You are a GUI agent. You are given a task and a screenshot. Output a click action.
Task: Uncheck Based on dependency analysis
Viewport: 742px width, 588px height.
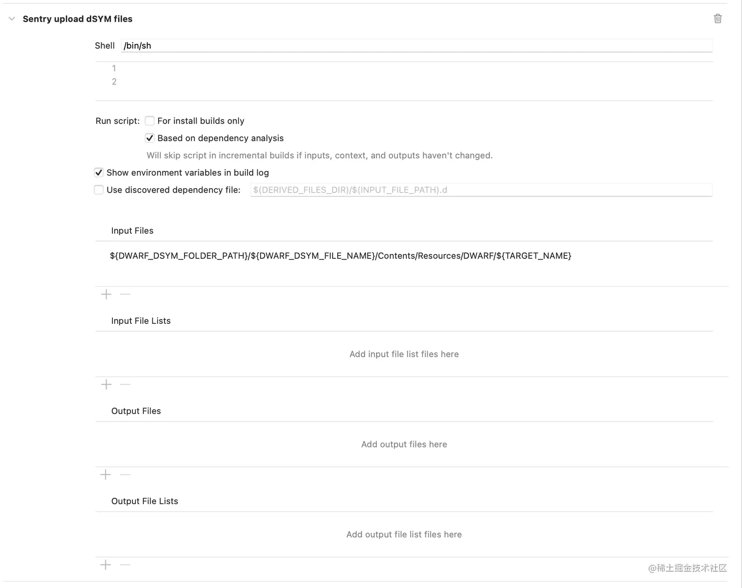(150, 138)
